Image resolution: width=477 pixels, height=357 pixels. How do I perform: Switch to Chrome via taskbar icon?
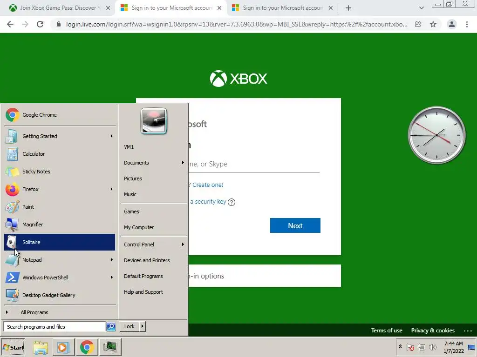pyautogui.click(x=87, y=347)
